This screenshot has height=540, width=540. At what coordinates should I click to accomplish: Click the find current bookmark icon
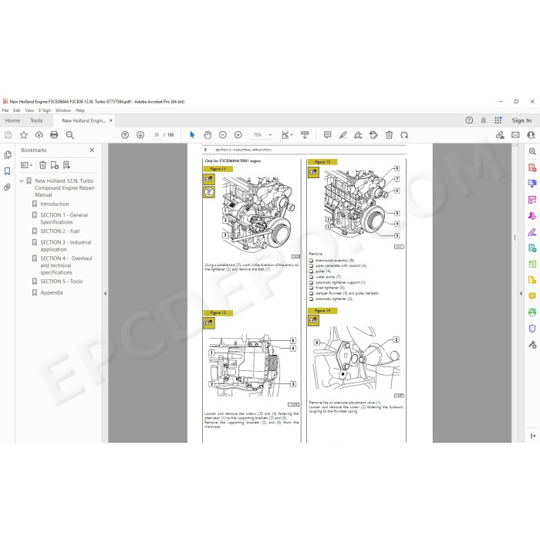click(x=66, y=165)
